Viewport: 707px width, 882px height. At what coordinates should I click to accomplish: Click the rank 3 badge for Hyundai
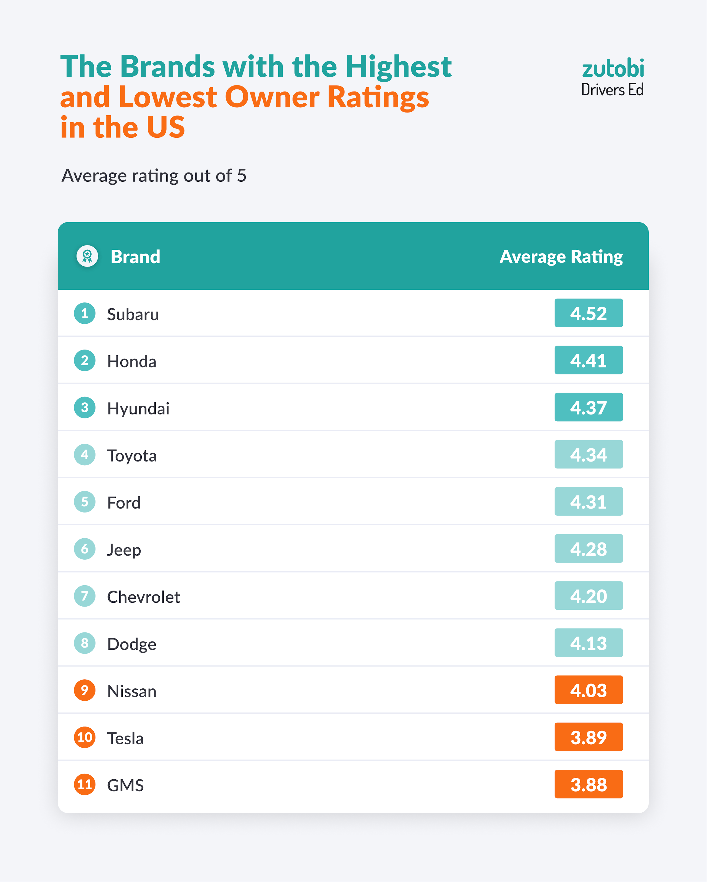[x=85, y=408]
